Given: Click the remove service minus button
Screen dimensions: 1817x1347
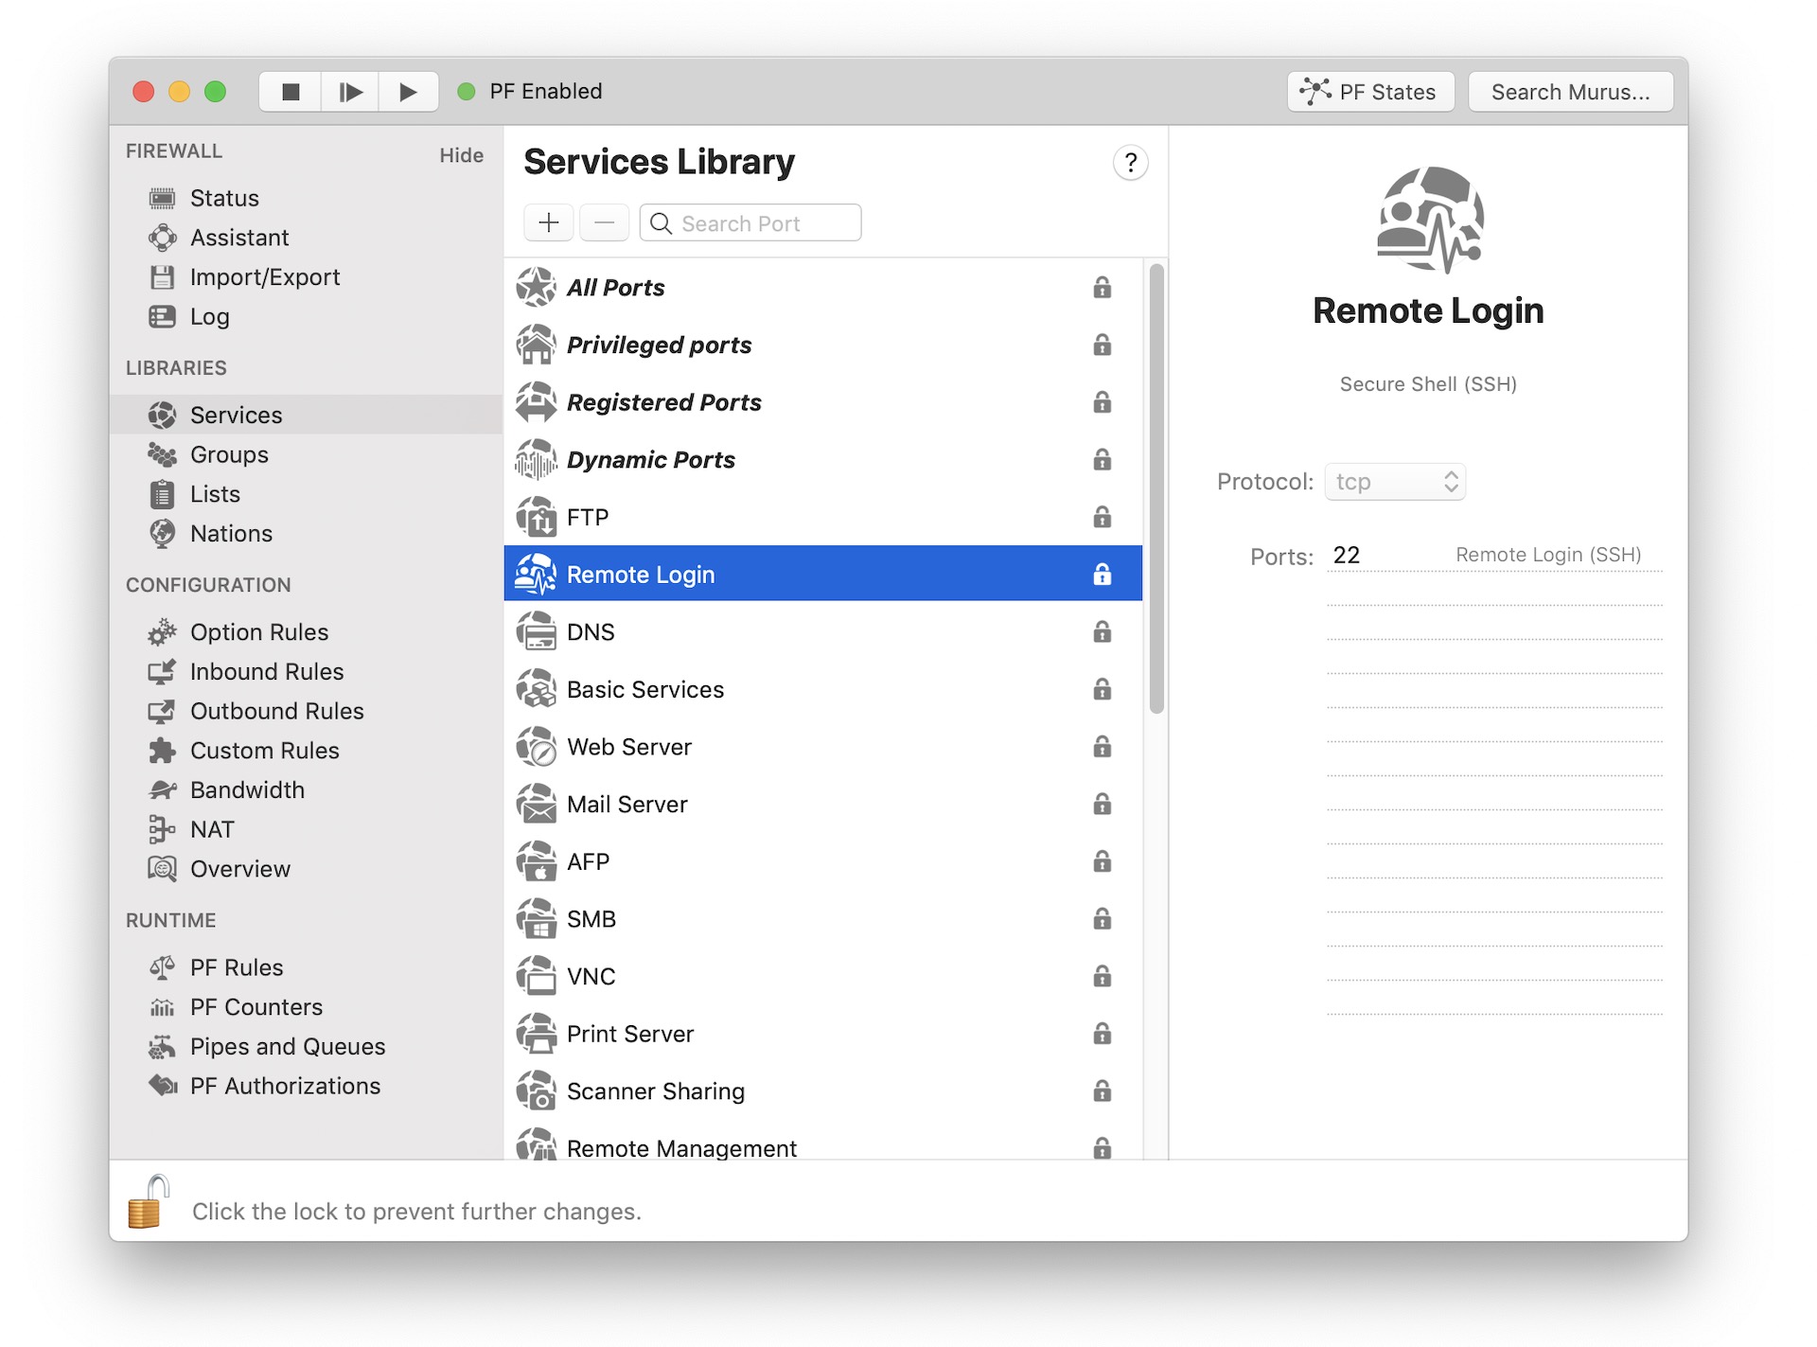Looking at the screenshot, I should [x=604, y=223].
